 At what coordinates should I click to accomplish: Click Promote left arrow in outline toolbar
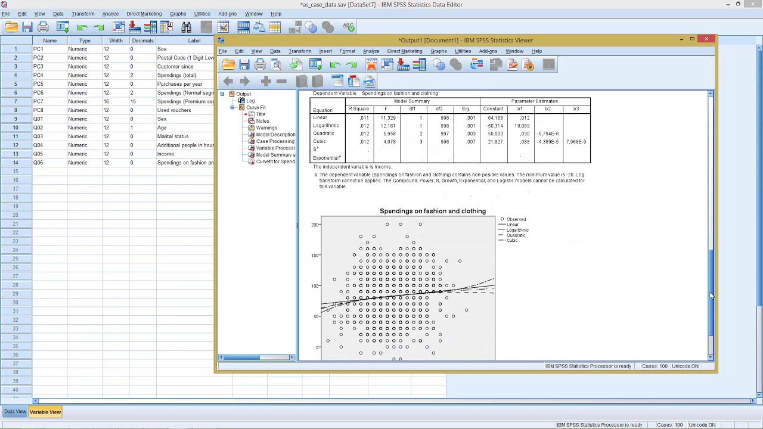[x=228, y=81]
